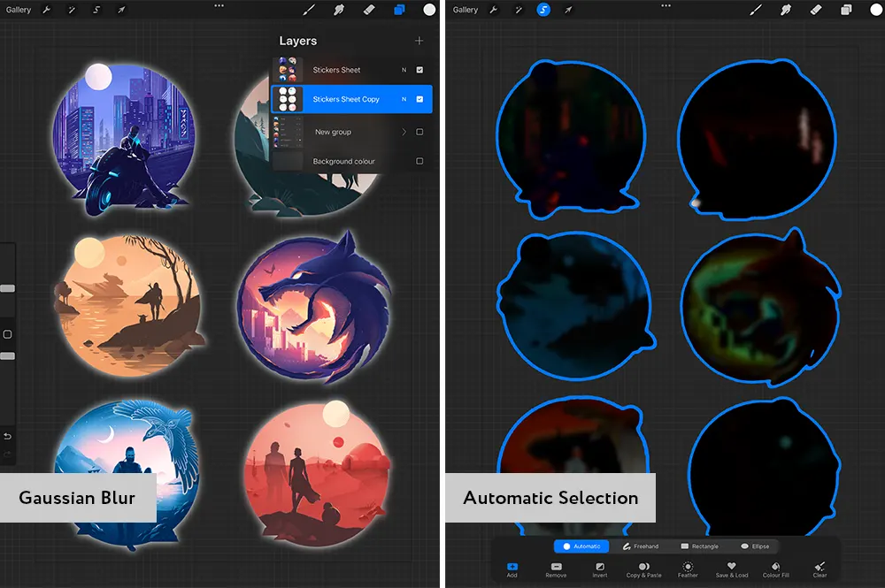Image resolution: width=885 pixels, height=588 pixels.
Task: Open blend mode N for Stickers Sheet layer
Action: point(404,70)
